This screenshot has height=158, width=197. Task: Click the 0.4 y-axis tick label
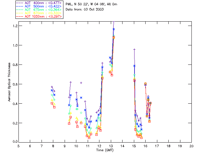coord(15,104)
